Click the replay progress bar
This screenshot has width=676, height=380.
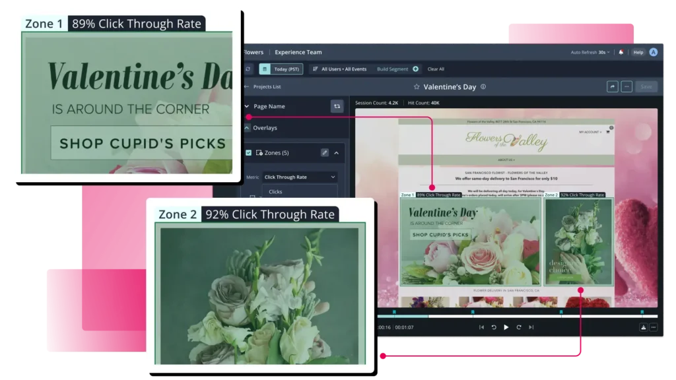pos(518,316)
